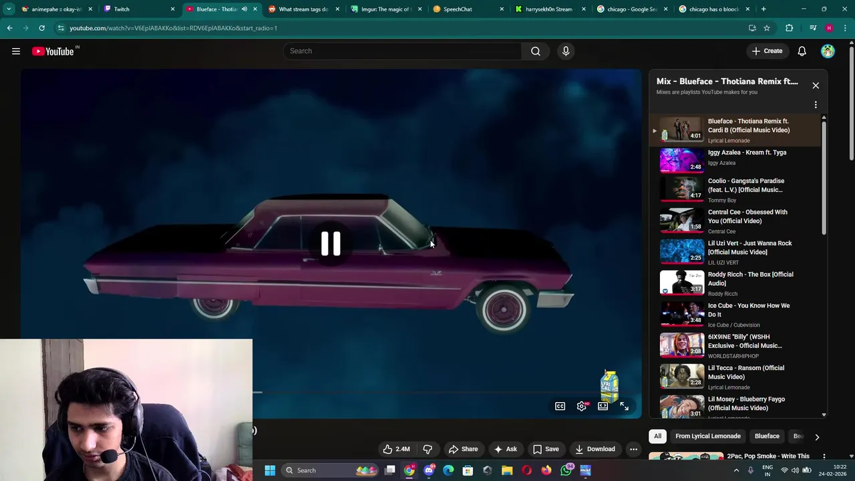Select the Blueface filter chip

767,436
